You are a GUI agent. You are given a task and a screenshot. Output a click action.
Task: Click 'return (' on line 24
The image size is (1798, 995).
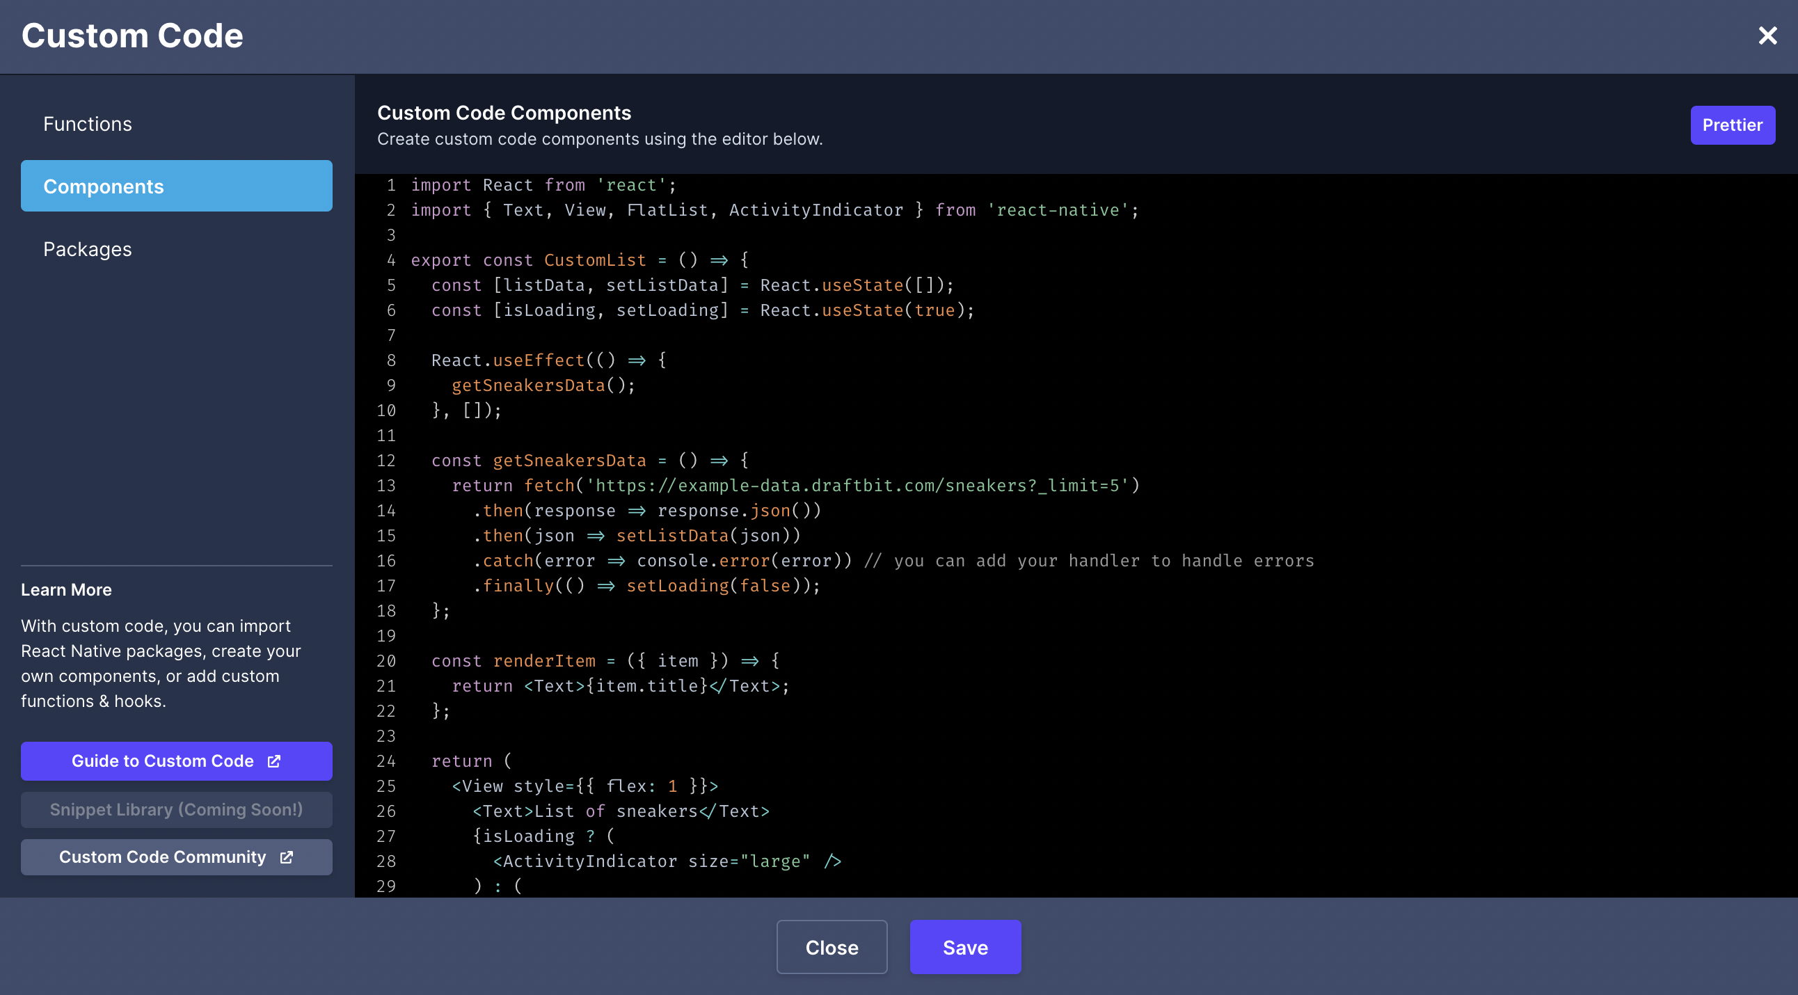pyautogui.click(x=471, y=761)
